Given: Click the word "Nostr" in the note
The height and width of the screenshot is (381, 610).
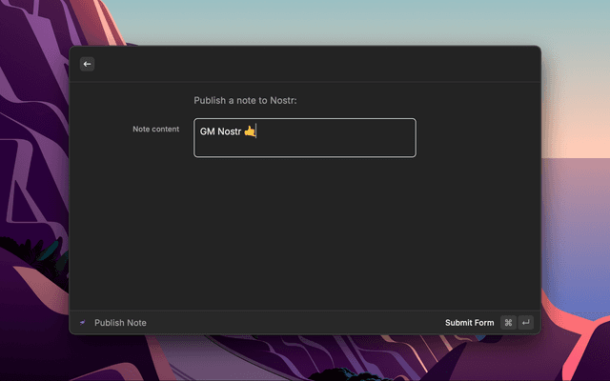Looking at the screenshot, I should [x=229, y=131].
